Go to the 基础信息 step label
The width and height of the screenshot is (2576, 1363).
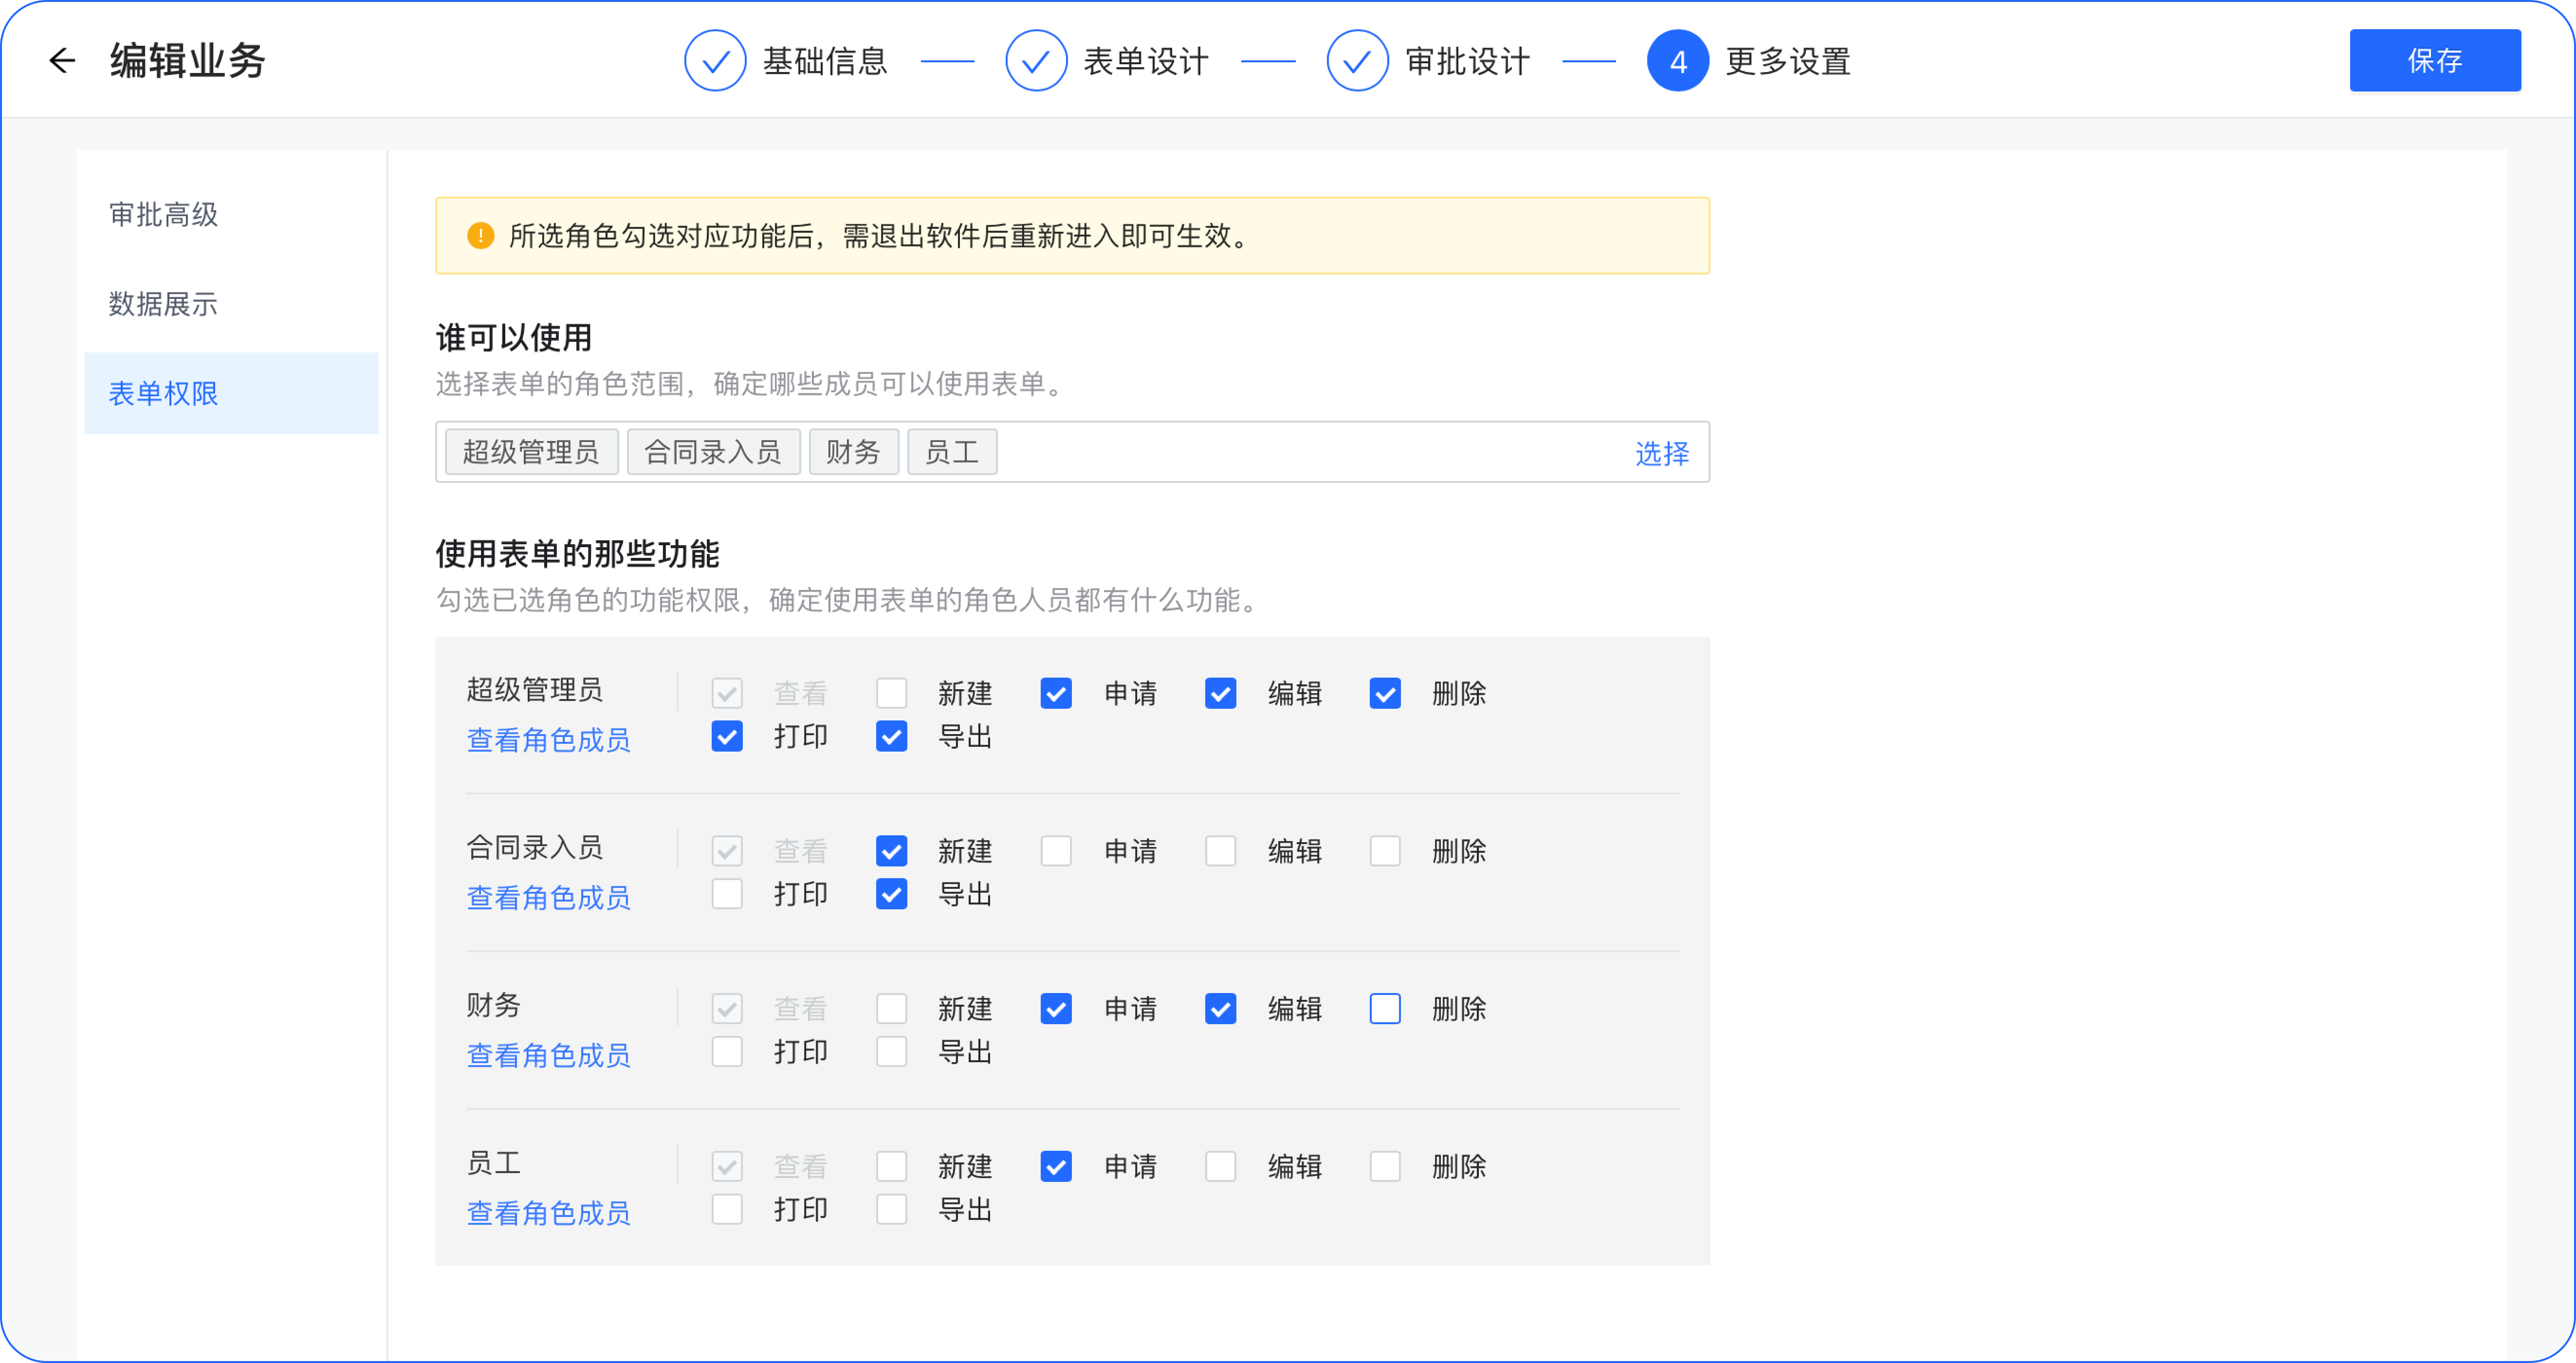[825, 61]
